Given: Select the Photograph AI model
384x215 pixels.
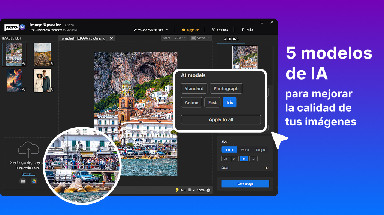Looking at the screenshot, I should pos(226,88).
